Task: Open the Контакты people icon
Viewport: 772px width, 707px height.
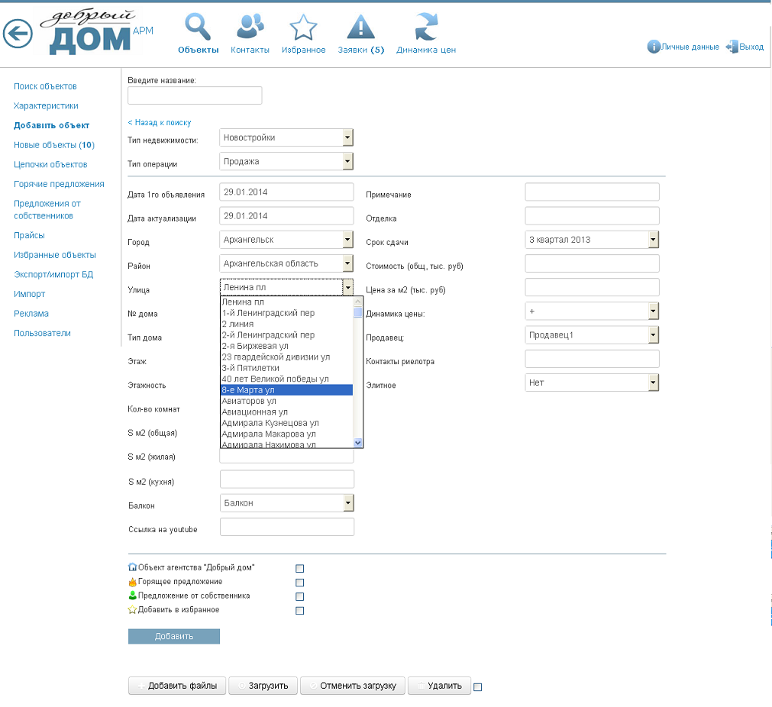Action: tap(250, 27)
